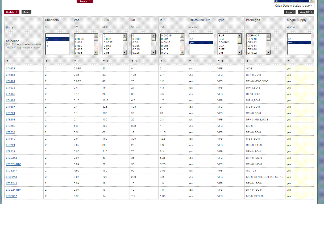Viewport: 324px width, 226px height.
Task: Click Vos value 1.3 in LT6206 row
Action: click(x=75, y=126)
